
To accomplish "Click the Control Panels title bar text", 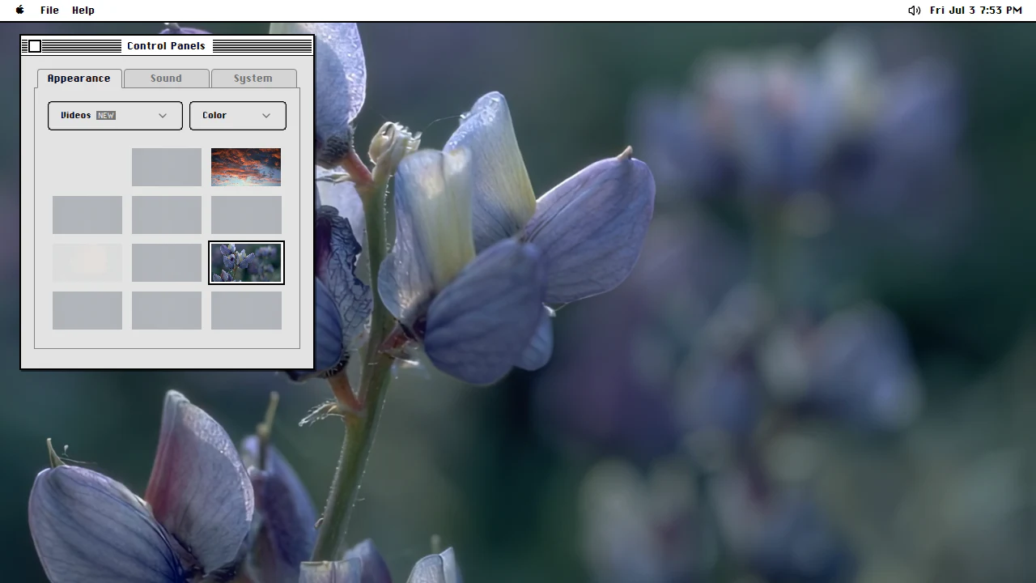I will (166, 46).
